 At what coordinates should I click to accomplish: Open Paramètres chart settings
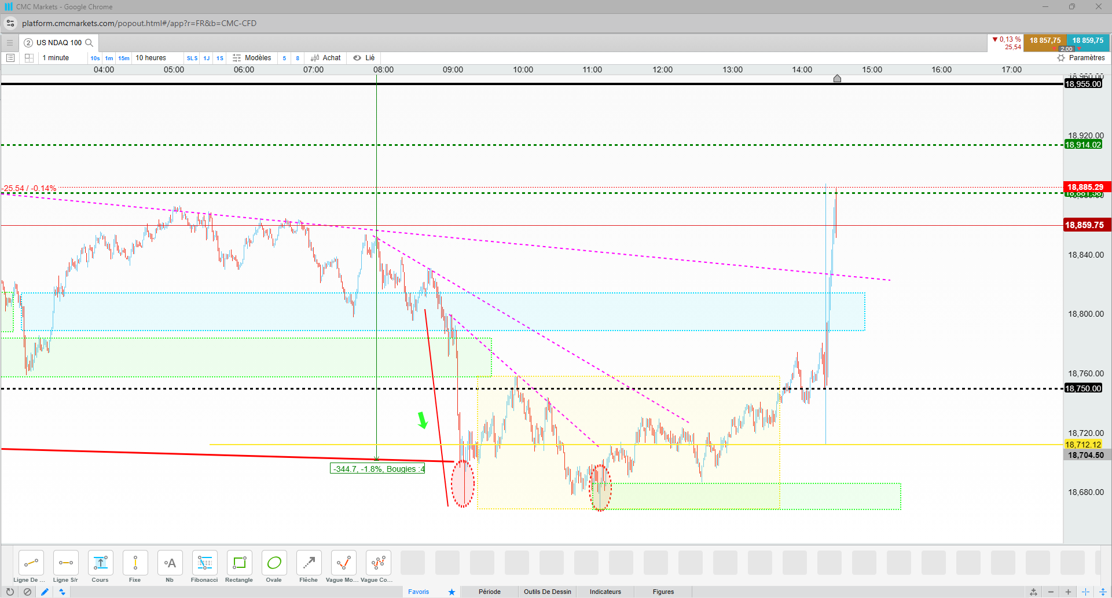pyautogui.click(x=1081, y=58)
